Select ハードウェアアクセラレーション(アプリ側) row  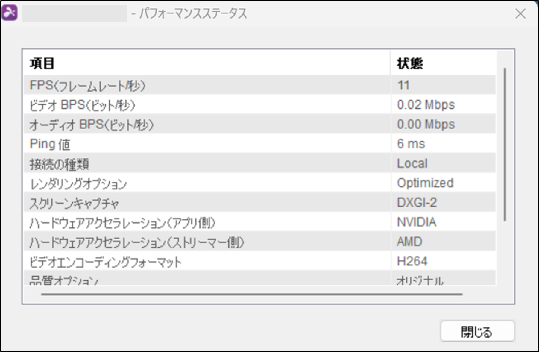coord(122,223)
